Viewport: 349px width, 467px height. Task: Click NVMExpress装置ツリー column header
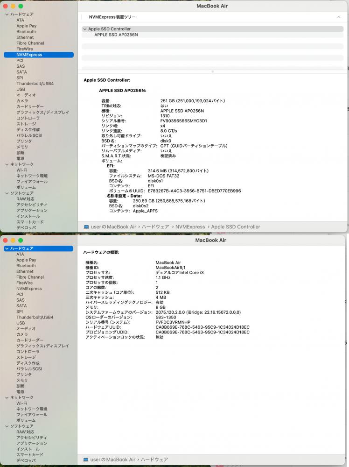click(112, 17)
